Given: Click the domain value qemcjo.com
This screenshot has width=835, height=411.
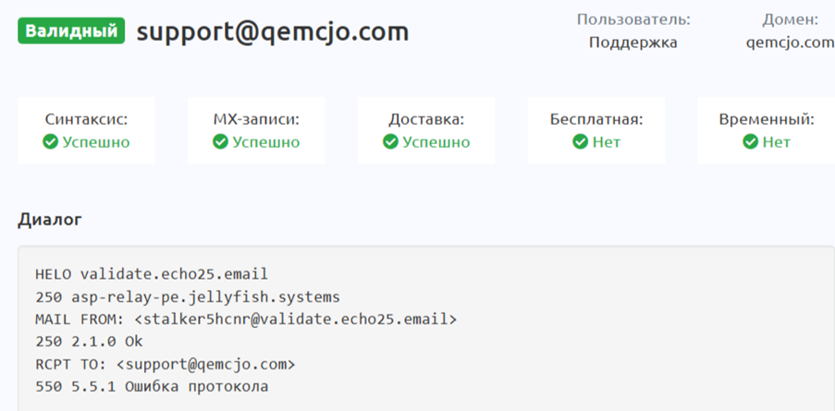Looking at the screenshot, I should 790,42.
